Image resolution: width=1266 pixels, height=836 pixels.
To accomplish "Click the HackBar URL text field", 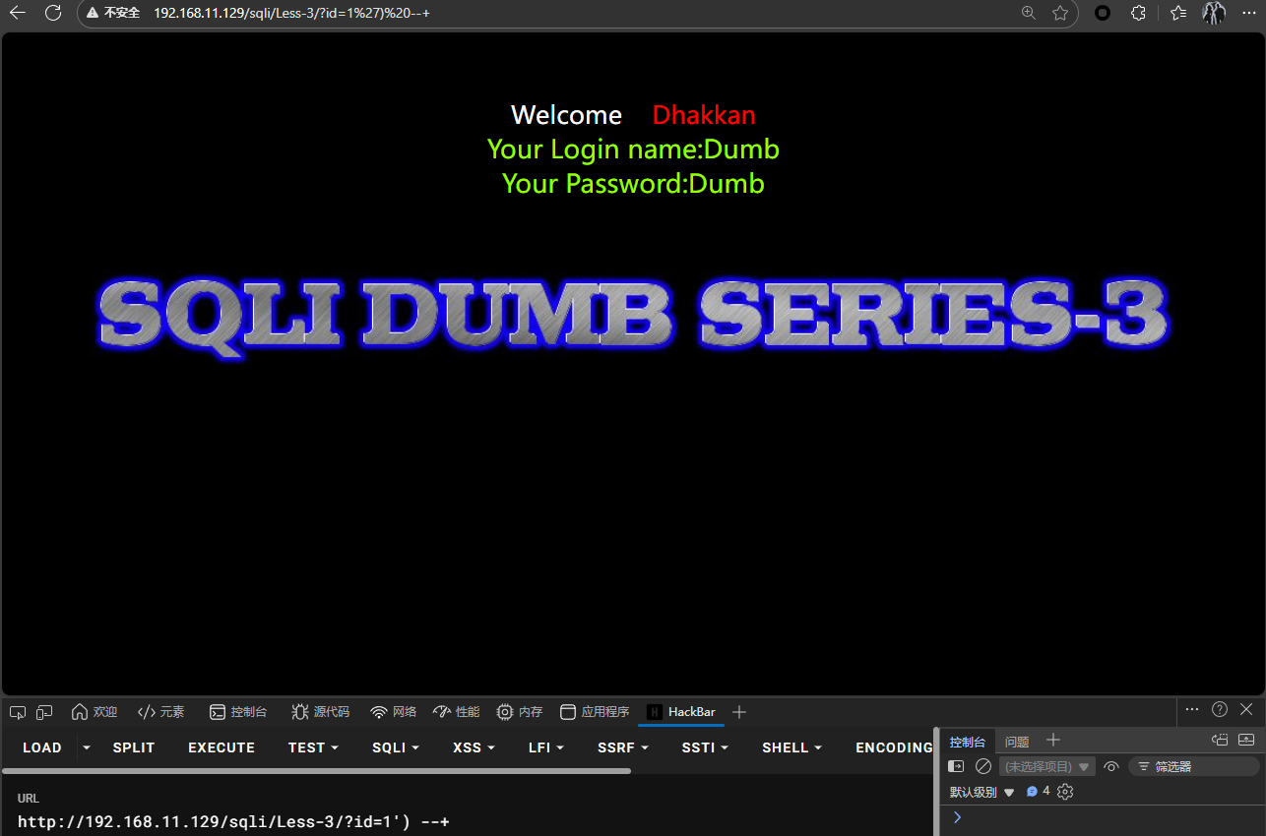I will point(394,821).
